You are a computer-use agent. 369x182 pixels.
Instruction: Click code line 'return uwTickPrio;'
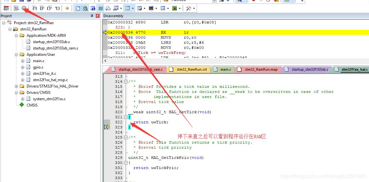pyautogui.click(x=156, y=168)
